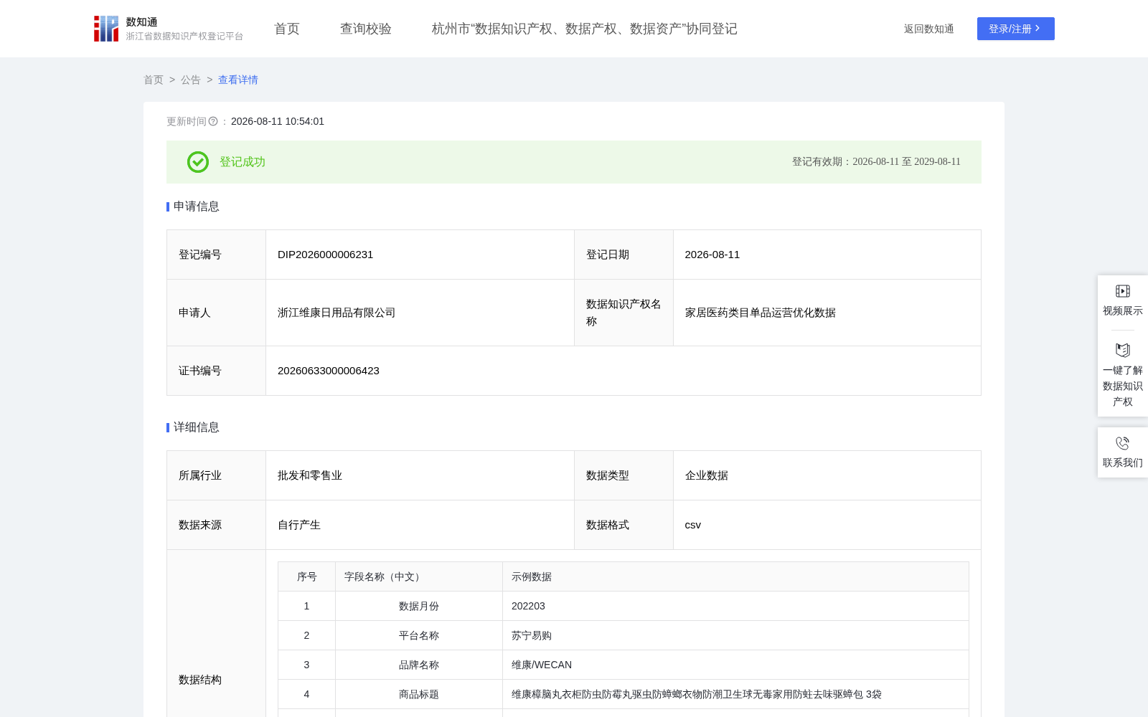Click 浙江省数据知识产权登记平台 subtitle
The height and width of the screenshot is (717, 1148).
pos(184,37)
